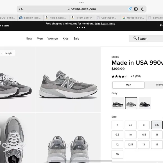Click the Search input field

coord(146,39)
